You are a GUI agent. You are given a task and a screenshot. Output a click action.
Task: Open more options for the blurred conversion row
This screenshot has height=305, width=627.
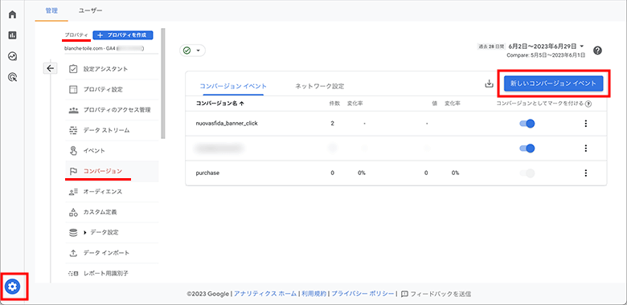(x=586, y=148)
